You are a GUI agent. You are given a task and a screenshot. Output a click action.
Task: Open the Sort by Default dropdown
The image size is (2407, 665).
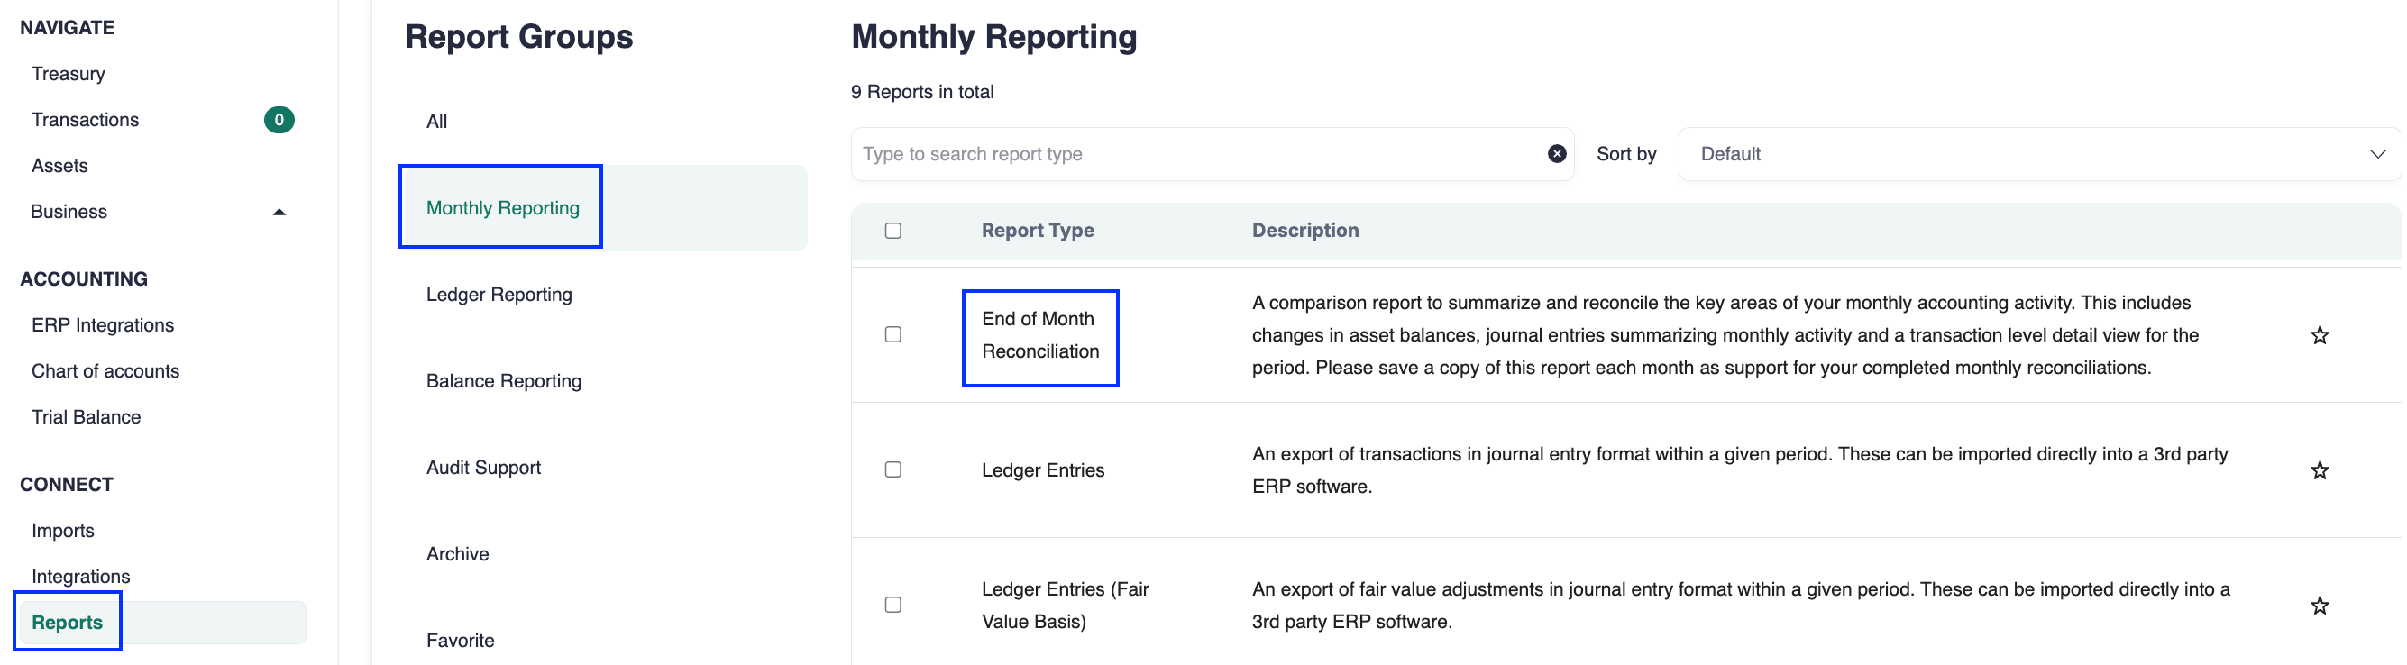coord(2039,154)
